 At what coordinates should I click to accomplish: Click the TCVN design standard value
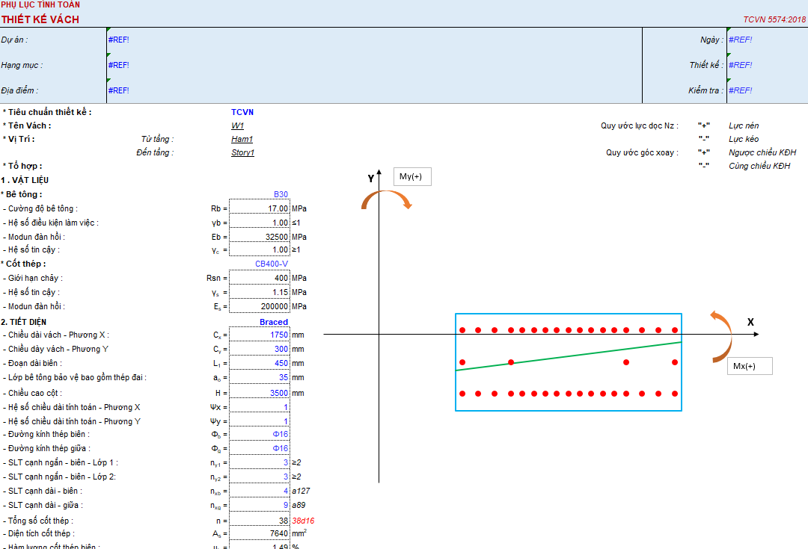(x=242, y=112)
